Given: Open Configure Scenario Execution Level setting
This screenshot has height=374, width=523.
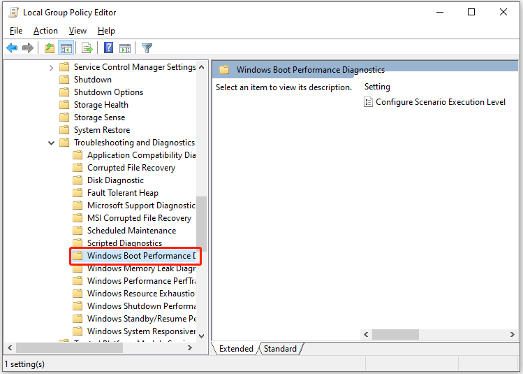Looking at the screenshot, I should click(x=441, y=102).
